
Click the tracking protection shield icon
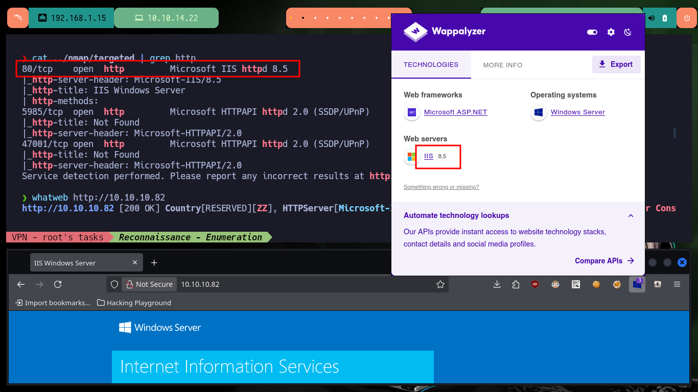tap(114, 284)
